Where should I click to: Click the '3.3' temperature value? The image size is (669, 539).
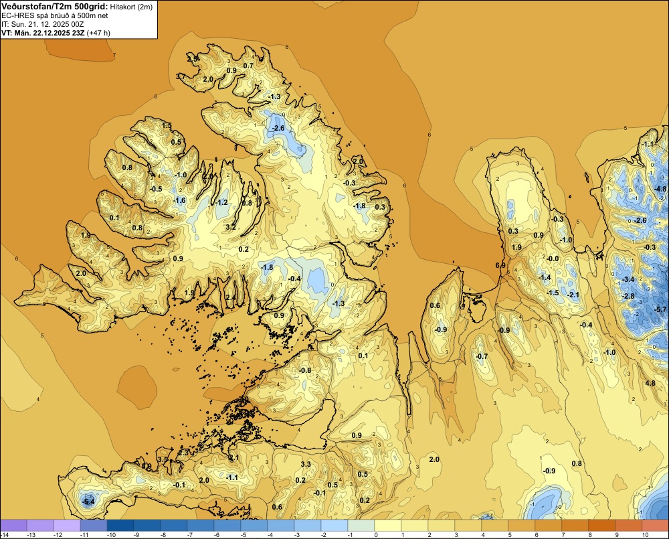tap(306, 464)
